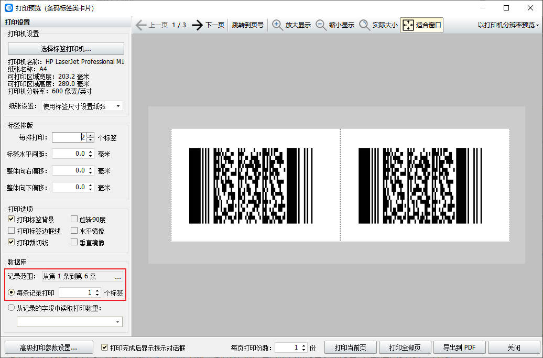543x358 pixels.
Task: Click the label horizontal spacing field
Action: point(69,154)
